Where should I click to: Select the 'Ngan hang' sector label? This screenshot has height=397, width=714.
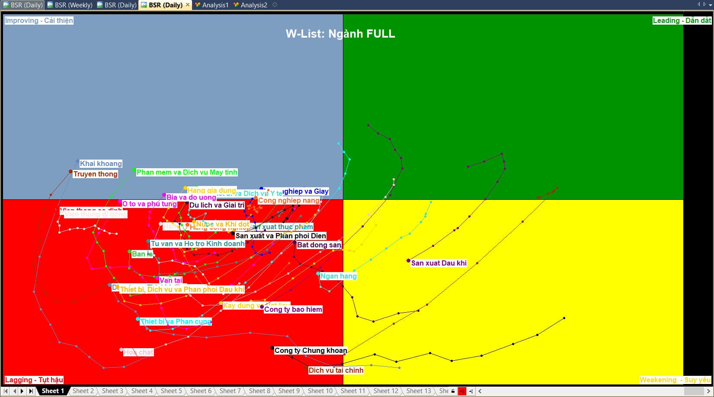[339, 276]
